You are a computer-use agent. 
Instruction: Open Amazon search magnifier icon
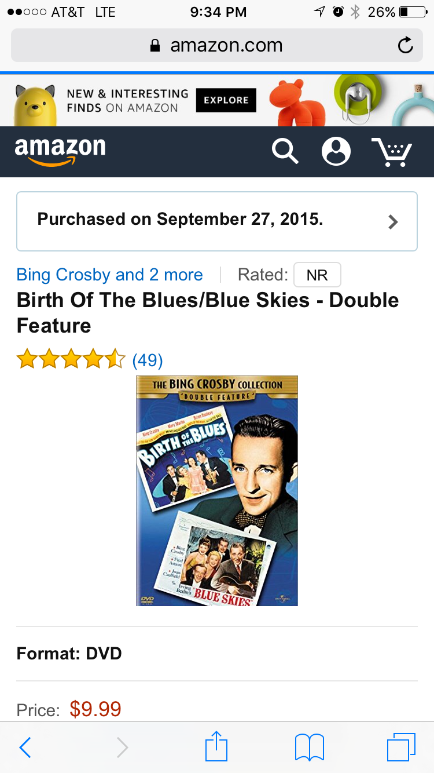(285, 152)
